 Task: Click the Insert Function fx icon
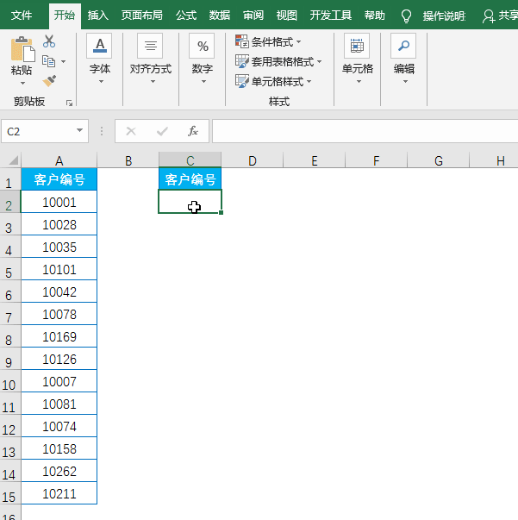(193, 131)
